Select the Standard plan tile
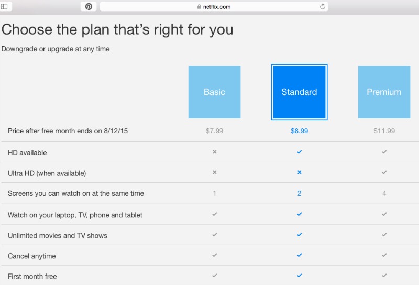419x285 pixels. click(x=299, y=92)
